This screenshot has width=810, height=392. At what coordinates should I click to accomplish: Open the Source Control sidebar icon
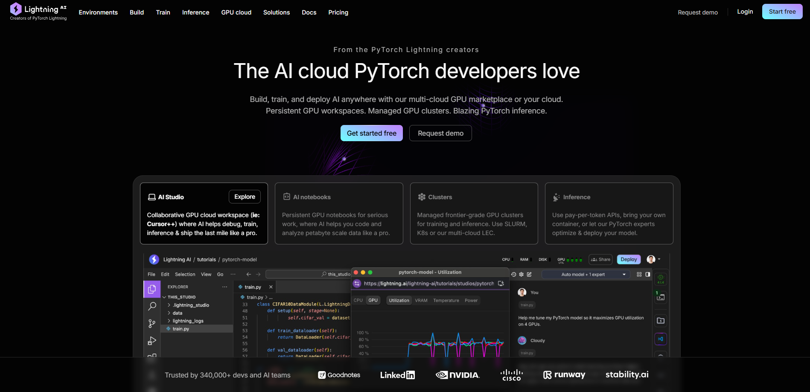[x=152, y=323]
